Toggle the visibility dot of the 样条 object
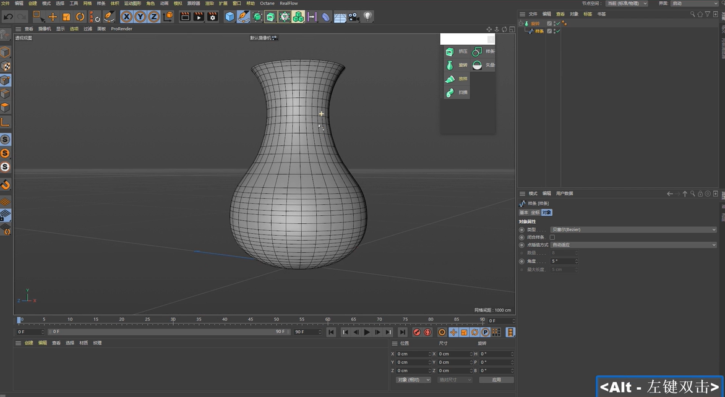725x397 pixels. 554,31
